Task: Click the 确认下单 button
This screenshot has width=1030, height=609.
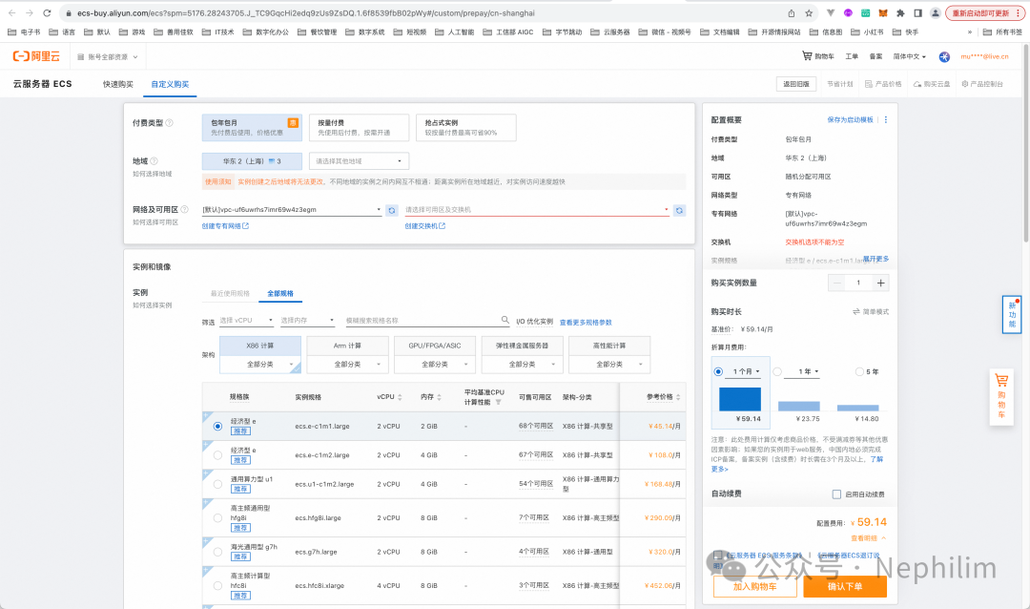Action: click(x=845, y=587)
